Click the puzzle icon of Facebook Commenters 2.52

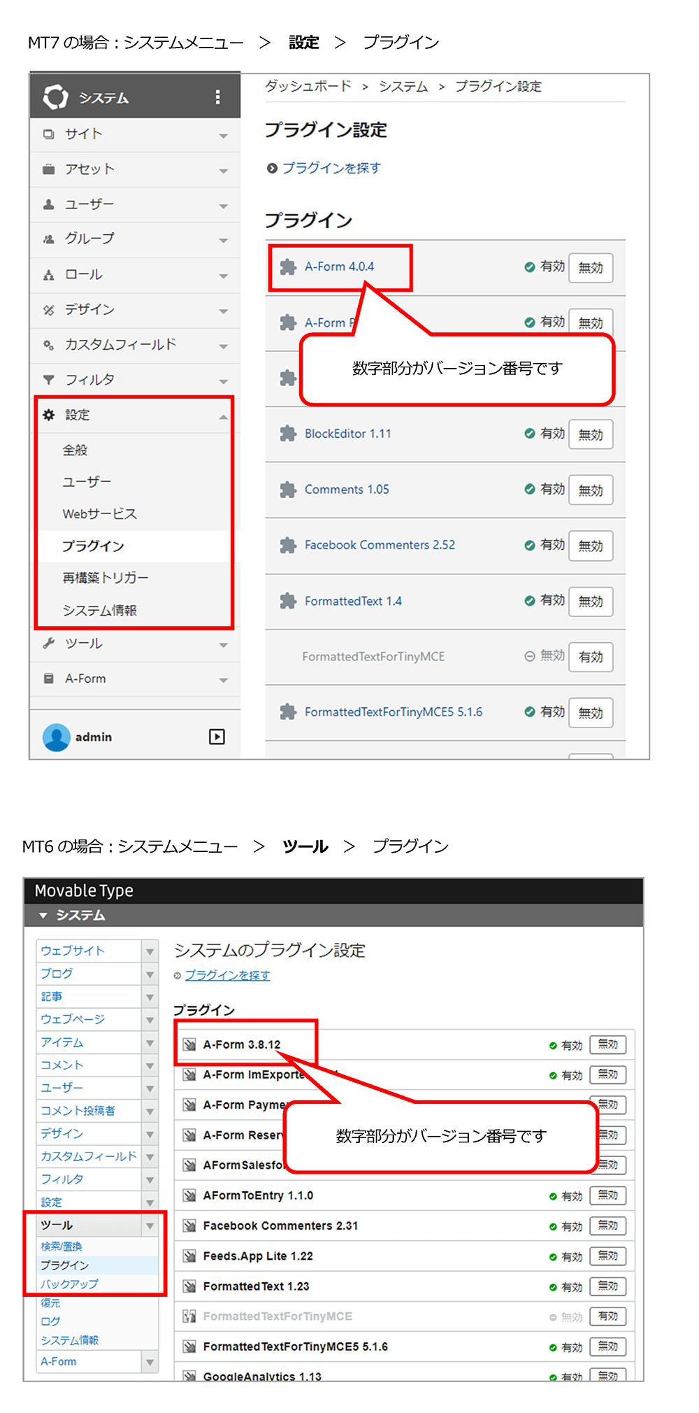[x=288, y=545]
